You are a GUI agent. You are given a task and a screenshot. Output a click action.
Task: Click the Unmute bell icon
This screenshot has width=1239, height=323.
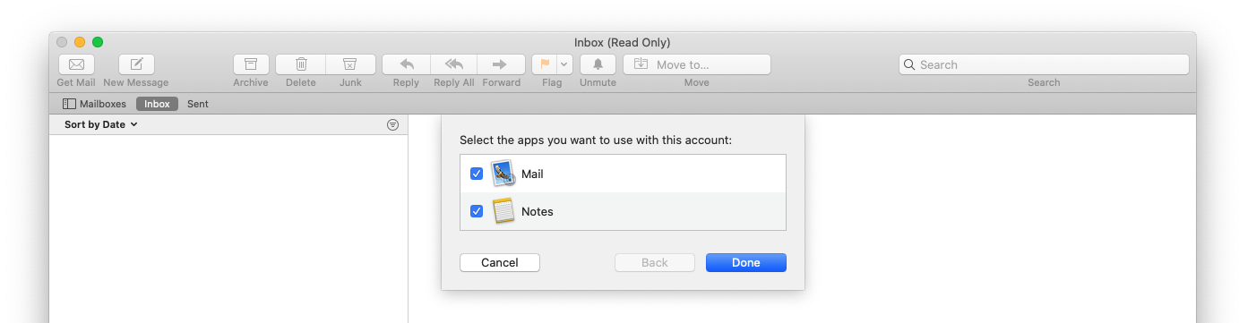tap(598, 64)
